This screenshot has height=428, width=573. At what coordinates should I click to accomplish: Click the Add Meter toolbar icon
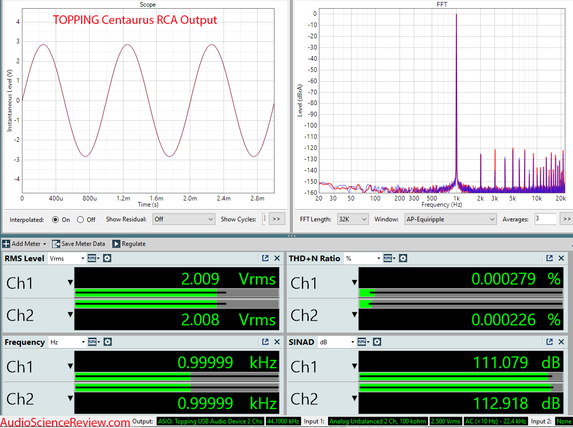[7, 243]
